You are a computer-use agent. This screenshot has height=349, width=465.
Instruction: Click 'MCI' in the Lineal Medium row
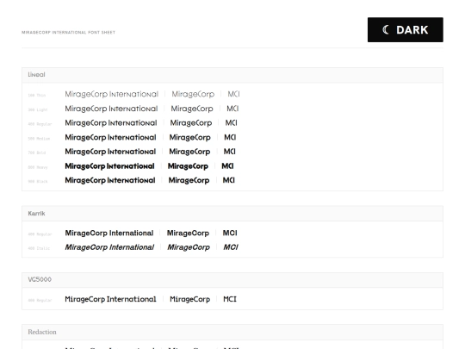click(230, 137)
